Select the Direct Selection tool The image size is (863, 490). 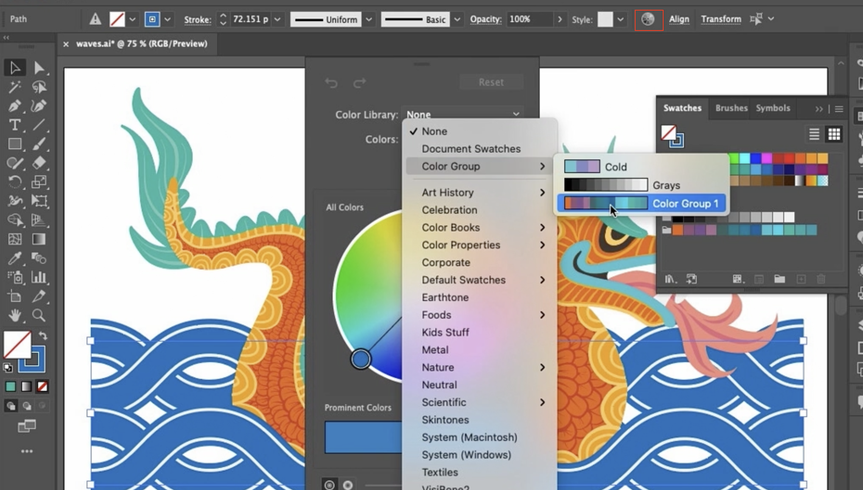coord(39,68)
